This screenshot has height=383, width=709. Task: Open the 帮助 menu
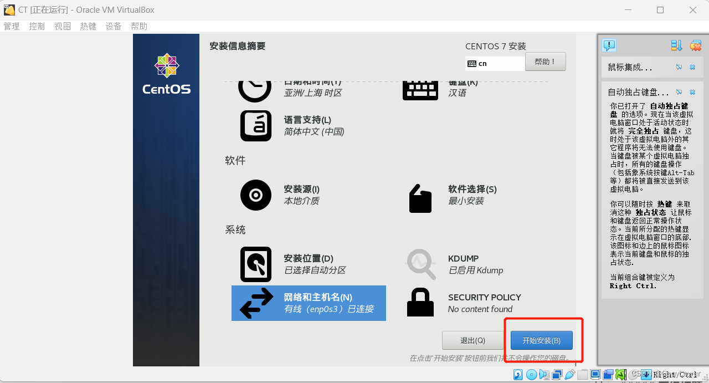point(139,26)
